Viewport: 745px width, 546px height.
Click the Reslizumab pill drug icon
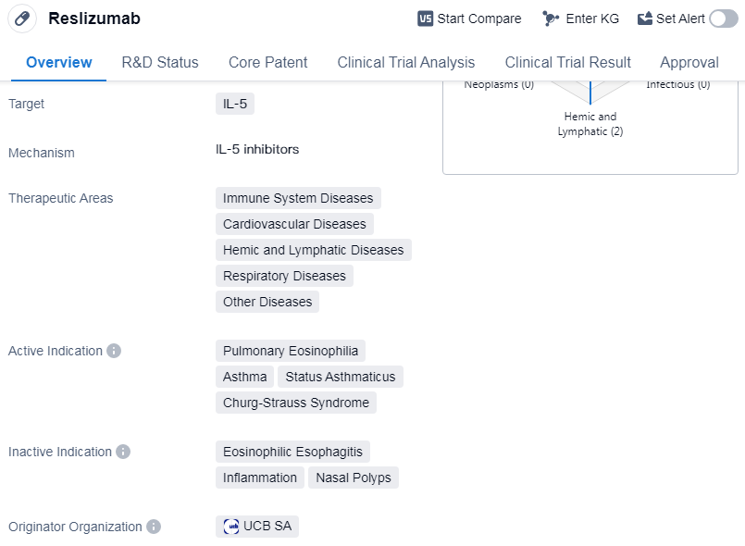[x=22, y=19]
